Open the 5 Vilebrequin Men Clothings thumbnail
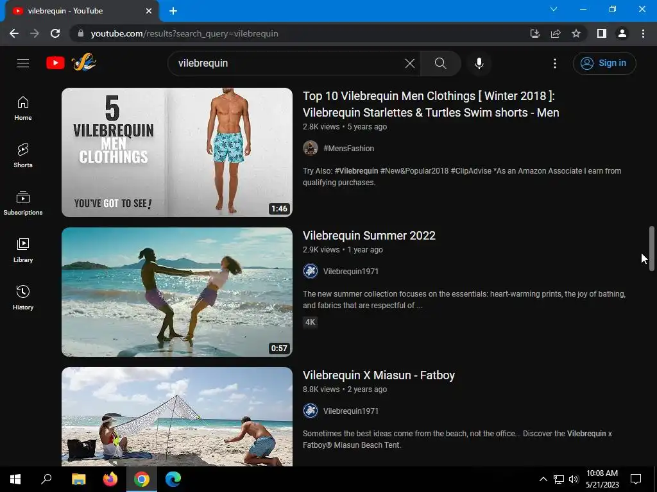The width and height of the screenshot is (657, 492). pyautogui.click(x=177, y=152)
